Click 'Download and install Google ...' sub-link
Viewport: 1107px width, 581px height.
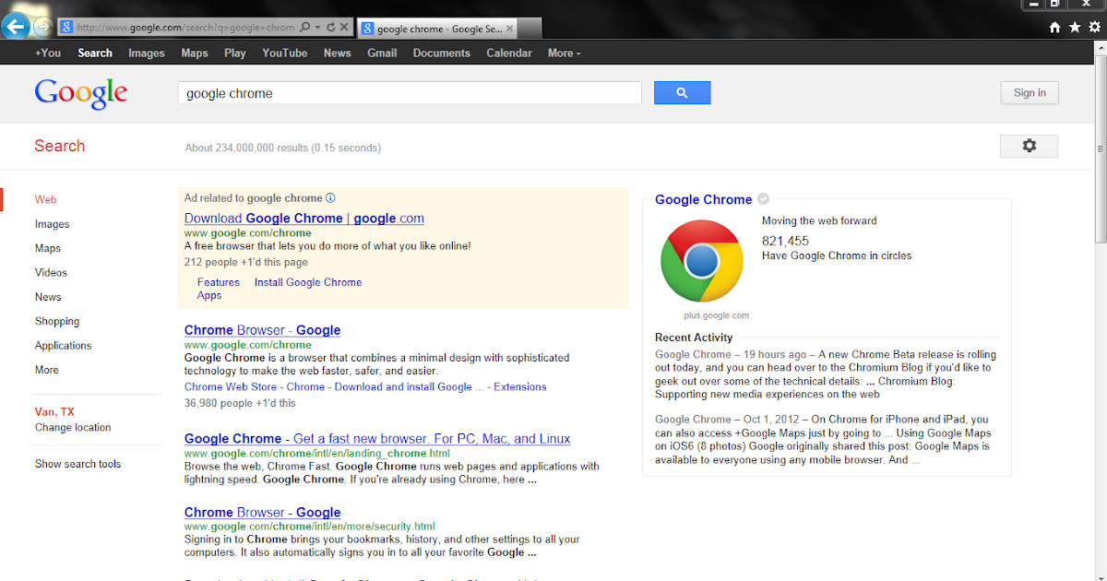410,386
